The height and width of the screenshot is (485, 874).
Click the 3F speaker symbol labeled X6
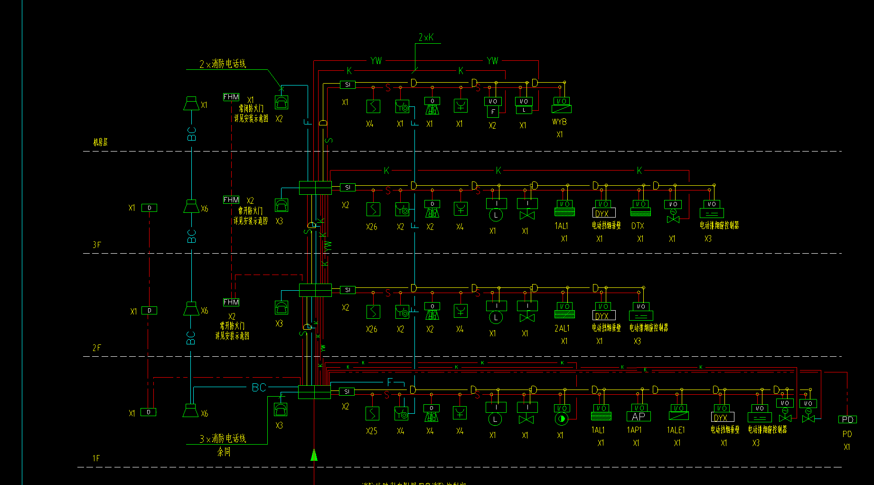191,207
